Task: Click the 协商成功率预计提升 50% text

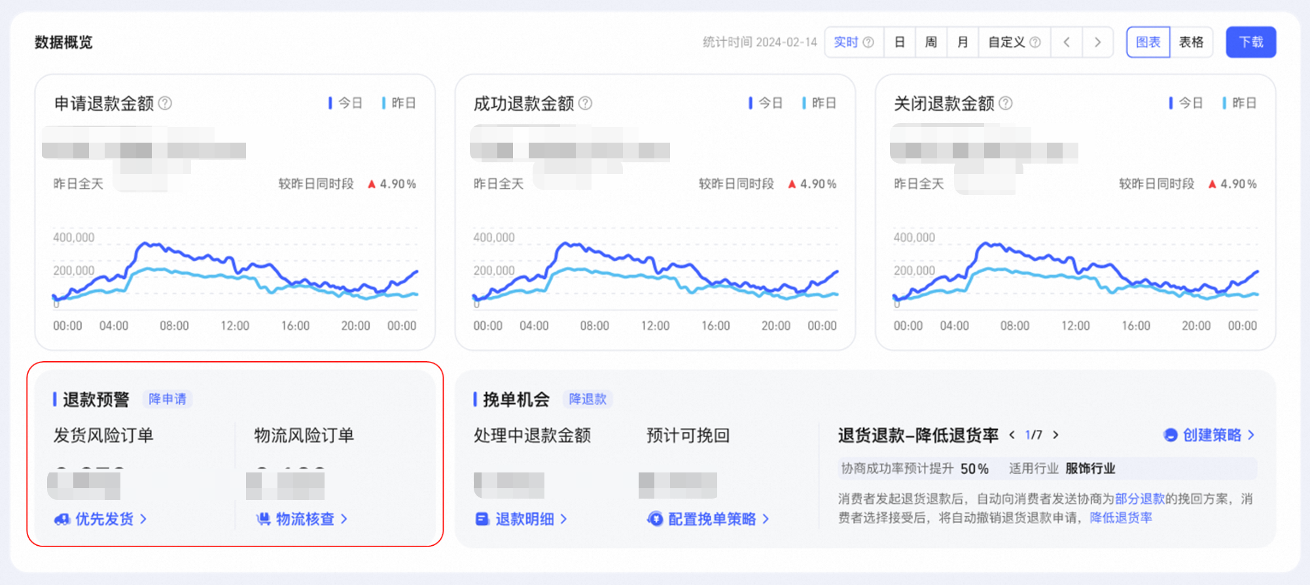Action: pyautogui.click(x=915, y=469)
